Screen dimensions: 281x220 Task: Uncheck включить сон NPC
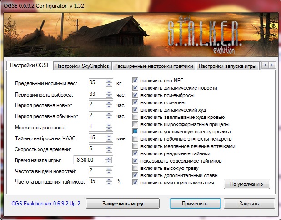[135, 81]
